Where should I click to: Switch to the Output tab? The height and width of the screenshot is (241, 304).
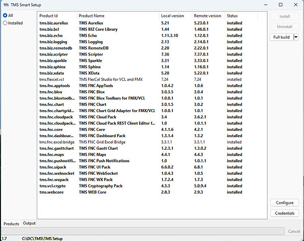(x=29, y=223)
